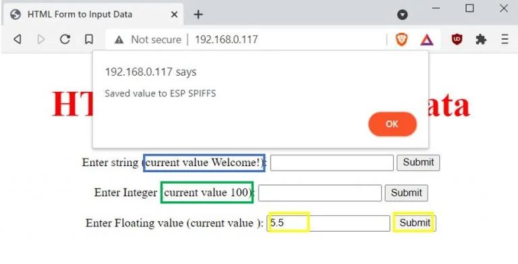Click the 'Not secure' label text
518x264 pixels.
pos(156,40)
